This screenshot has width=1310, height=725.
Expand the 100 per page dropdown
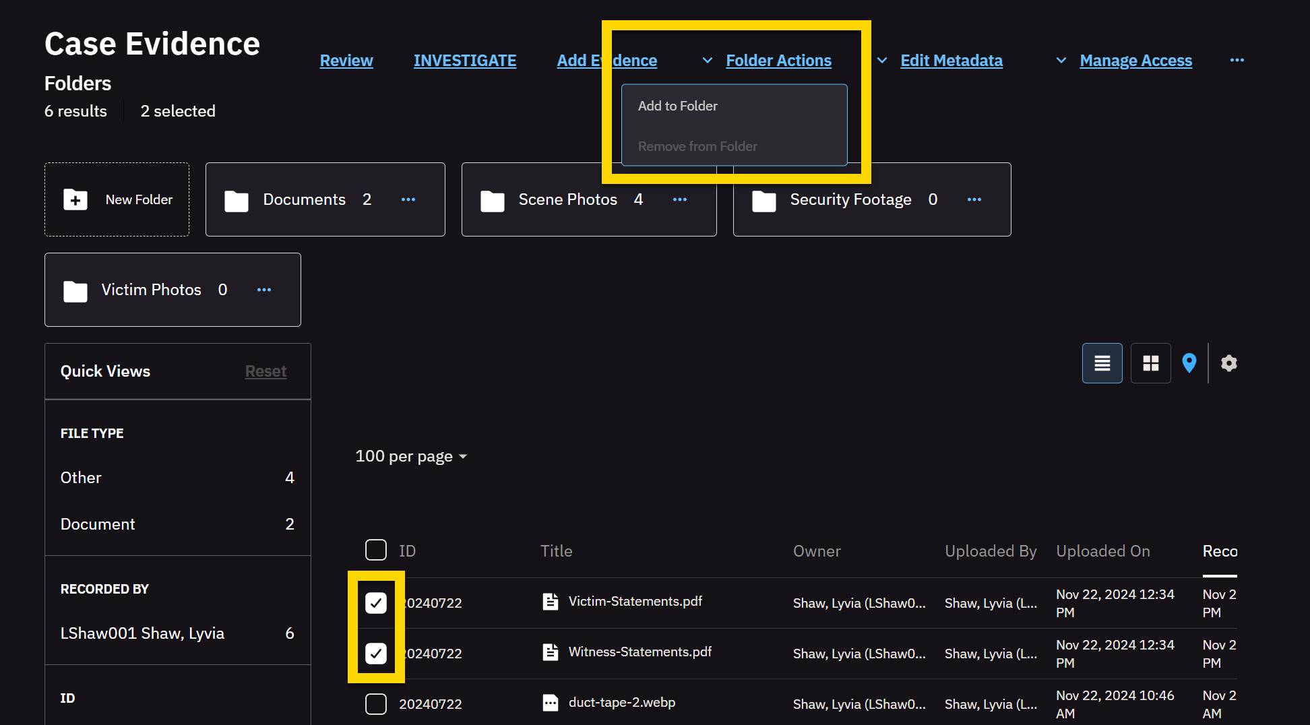point(411,456)
